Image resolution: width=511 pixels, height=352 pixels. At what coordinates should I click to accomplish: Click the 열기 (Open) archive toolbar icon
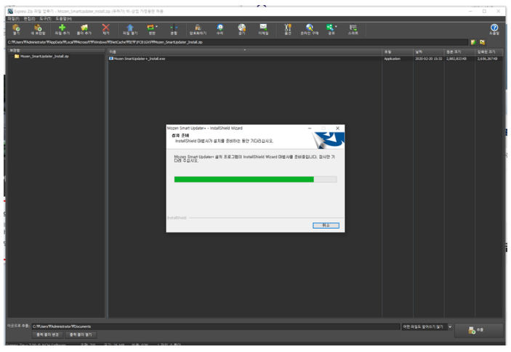(16, 29)
